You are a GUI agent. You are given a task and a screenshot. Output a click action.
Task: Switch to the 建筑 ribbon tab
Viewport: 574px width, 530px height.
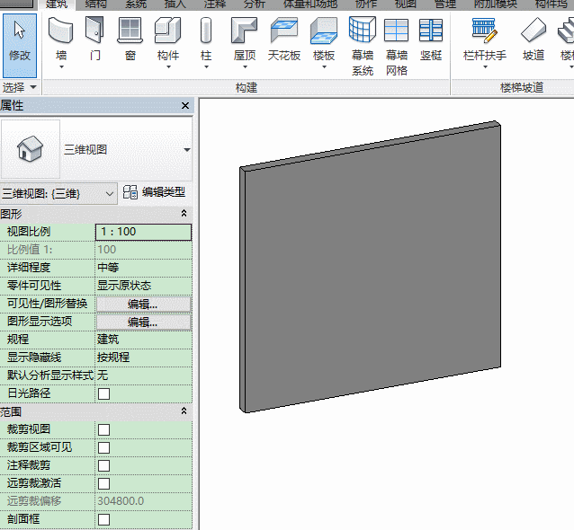click(x=57, y=4)
